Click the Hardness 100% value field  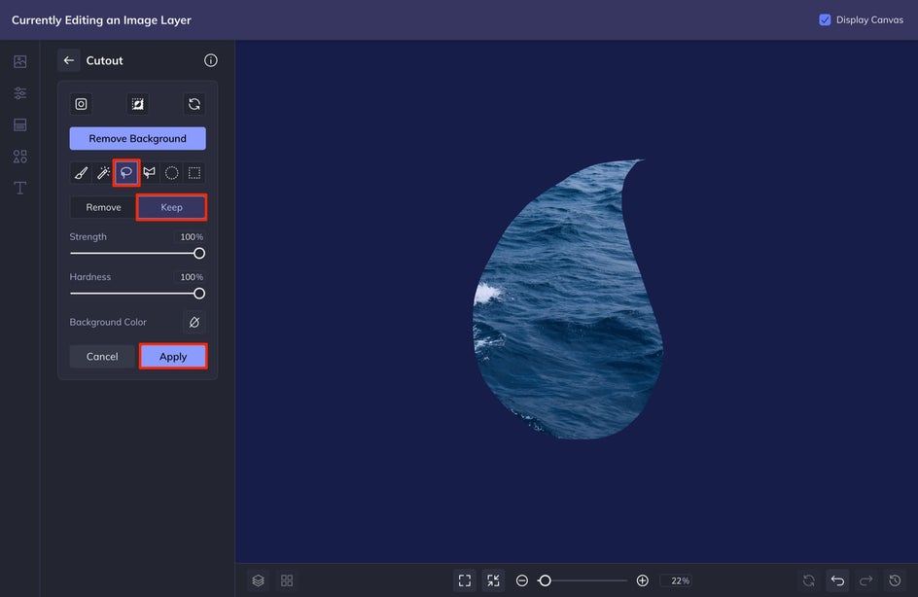191,277
